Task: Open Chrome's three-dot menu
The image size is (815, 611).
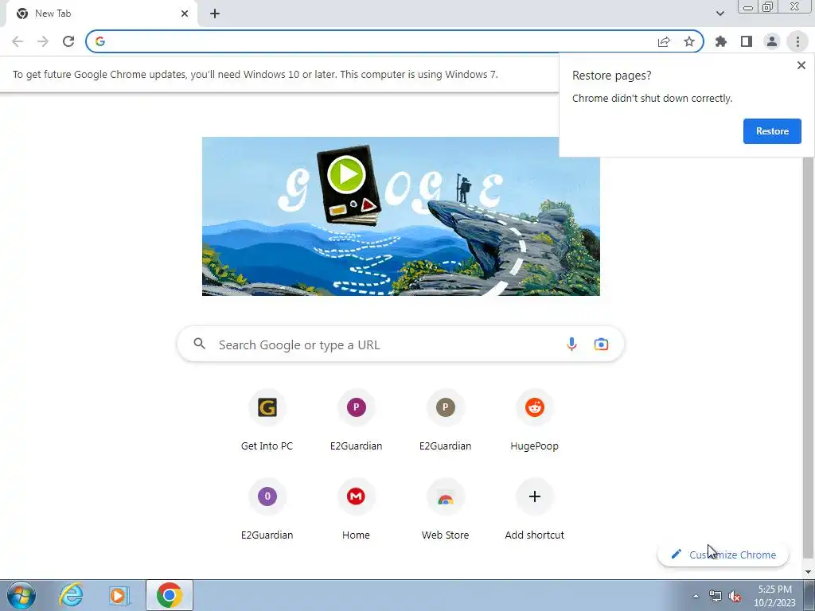Action: click(x=797, y=41)
